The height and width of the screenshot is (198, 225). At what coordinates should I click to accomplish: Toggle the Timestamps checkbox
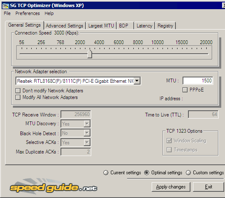169,150
